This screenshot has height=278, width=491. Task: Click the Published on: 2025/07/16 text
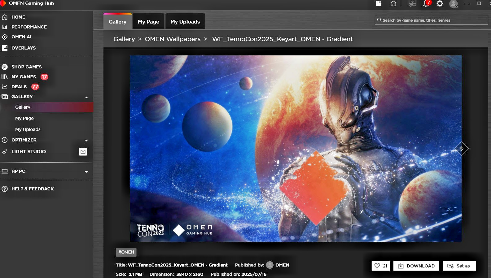239,274
